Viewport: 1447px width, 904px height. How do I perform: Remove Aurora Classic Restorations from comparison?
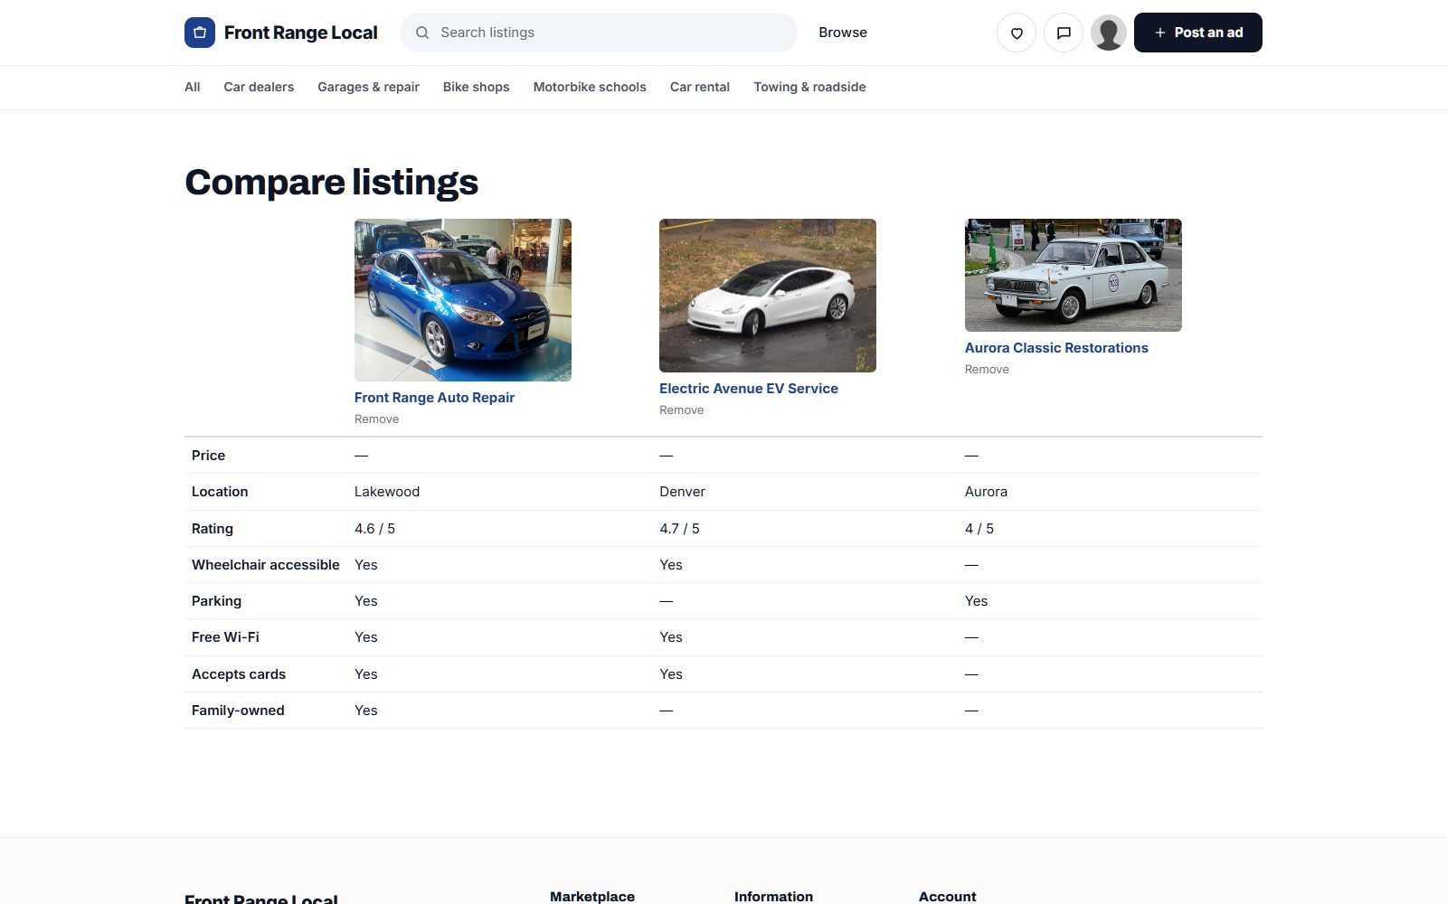(x=987, y=370)
